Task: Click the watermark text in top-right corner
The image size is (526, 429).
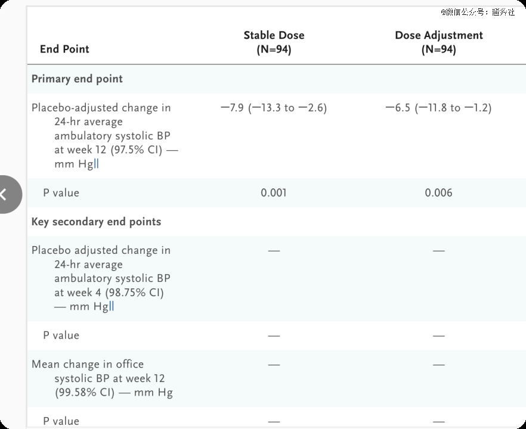Action: click(x=478, y=11)
